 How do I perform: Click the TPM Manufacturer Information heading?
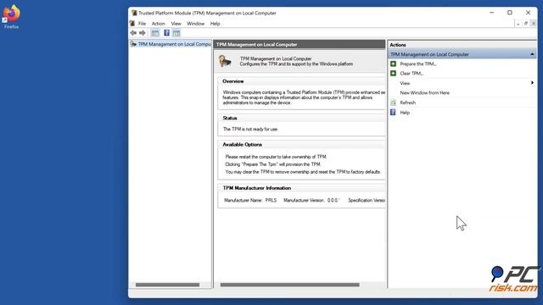pos(256,188)
